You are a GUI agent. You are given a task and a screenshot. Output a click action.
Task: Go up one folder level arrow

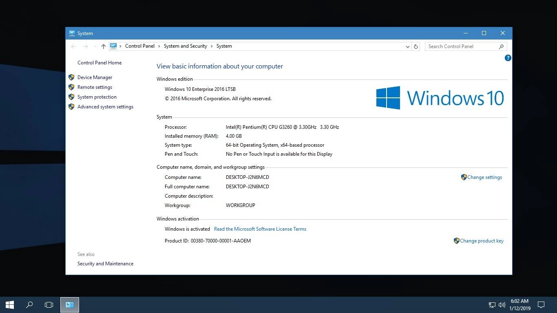(104, 46)
